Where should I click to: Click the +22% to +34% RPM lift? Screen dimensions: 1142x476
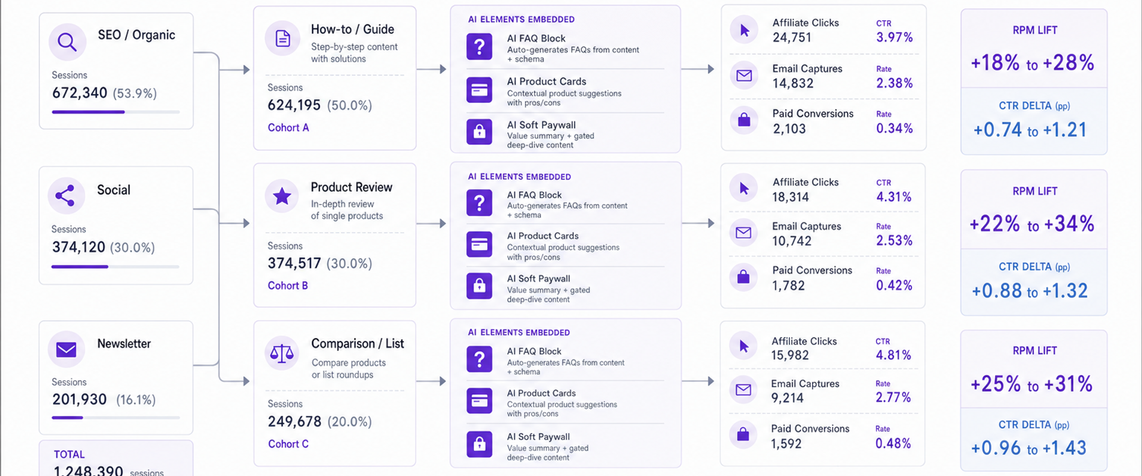coord(1032,224)
